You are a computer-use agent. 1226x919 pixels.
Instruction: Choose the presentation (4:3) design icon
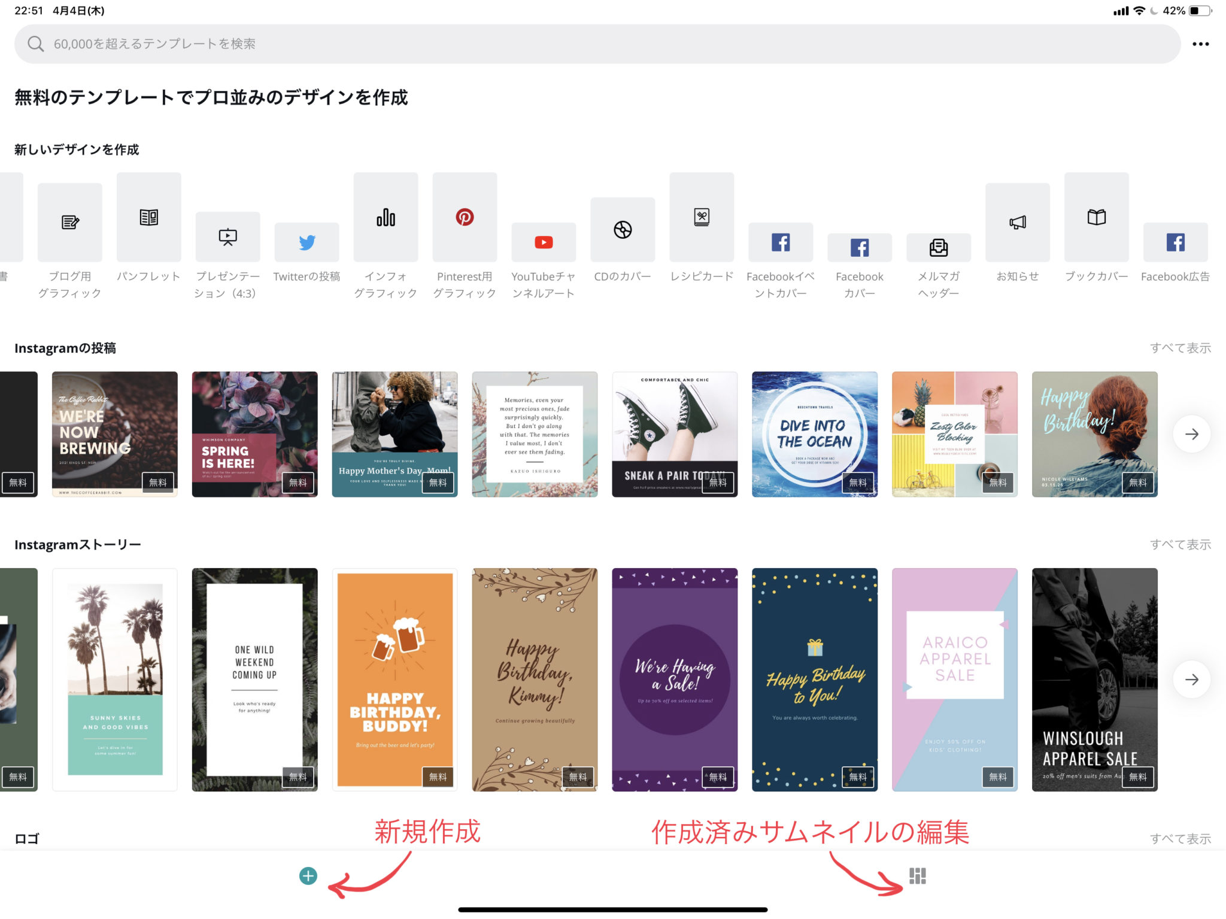pyautogui.click(x=227, y=236)
